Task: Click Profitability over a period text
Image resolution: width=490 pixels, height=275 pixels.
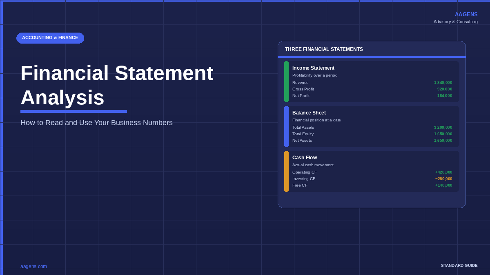Action: 315,75
